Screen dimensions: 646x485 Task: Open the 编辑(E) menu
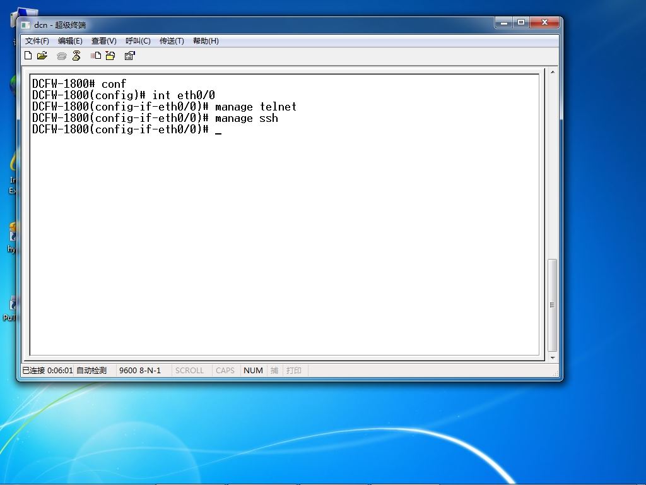pyautogui.click(x=70, y=41)
